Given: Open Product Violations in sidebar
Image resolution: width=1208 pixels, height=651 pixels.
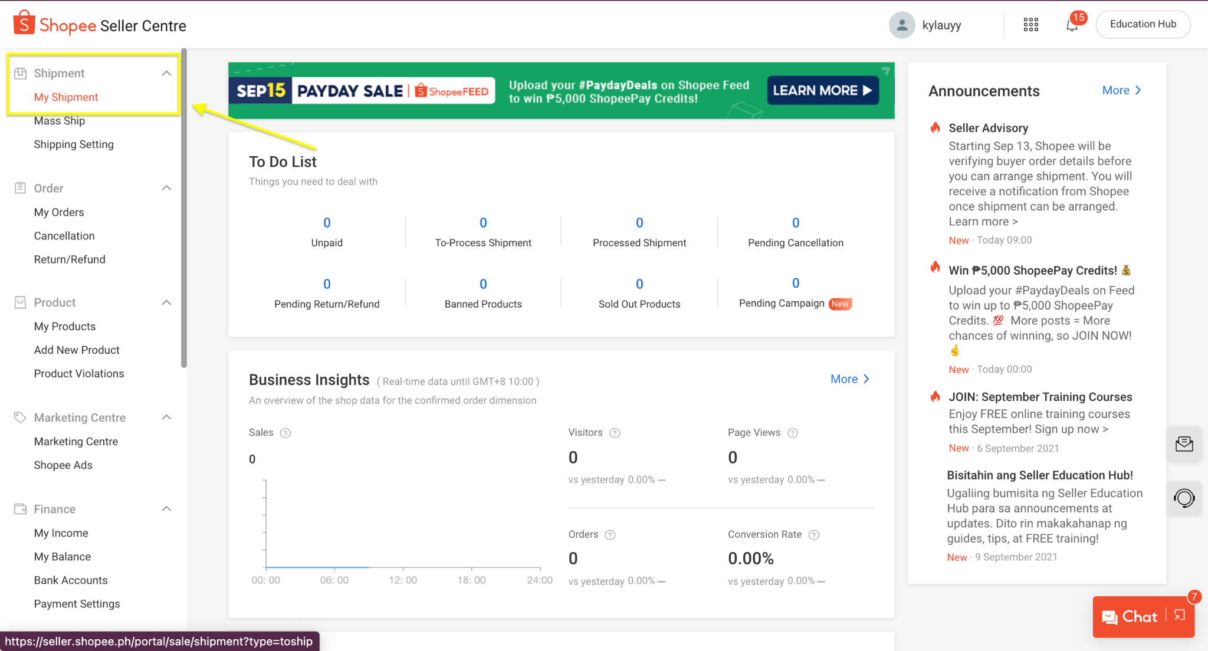Looking at the screenshot, I should [x=79, y=374].
